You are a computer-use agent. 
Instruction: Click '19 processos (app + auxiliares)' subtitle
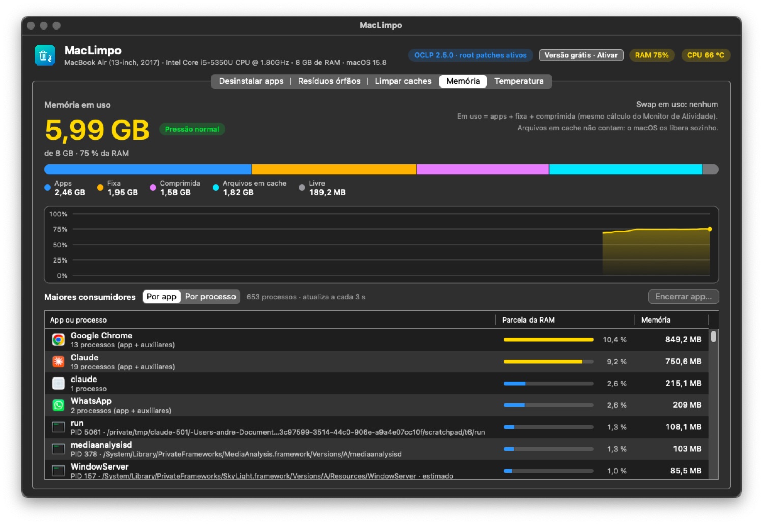click(123, 367)
